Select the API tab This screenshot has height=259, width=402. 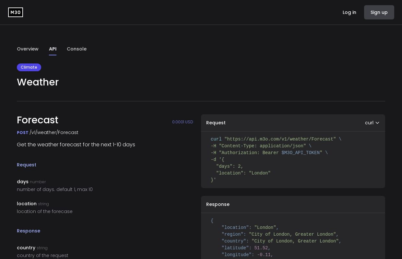(x=53, y=49)
